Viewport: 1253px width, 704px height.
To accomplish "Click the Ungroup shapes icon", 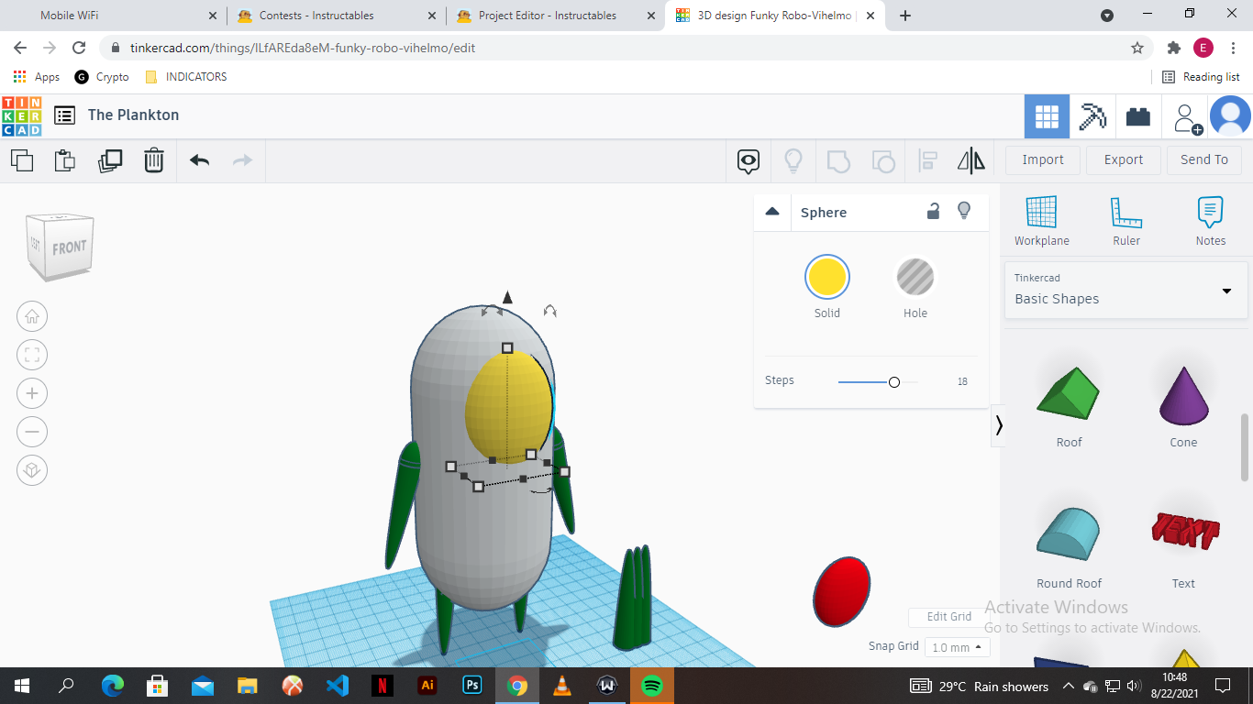I will (x=882, y=161).
